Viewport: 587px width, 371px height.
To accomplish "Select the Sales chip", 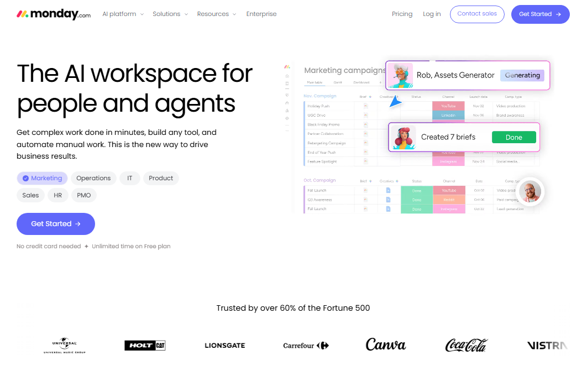I will point(31,195).
